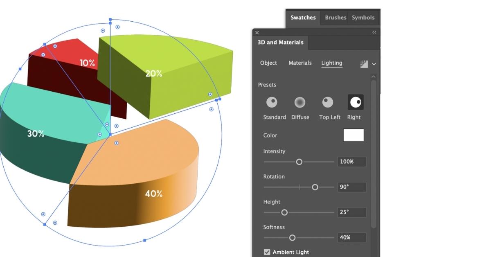Click the Height slider handle
The width and height of the screenshot is (491, 257).
click(x=284, y=212)
